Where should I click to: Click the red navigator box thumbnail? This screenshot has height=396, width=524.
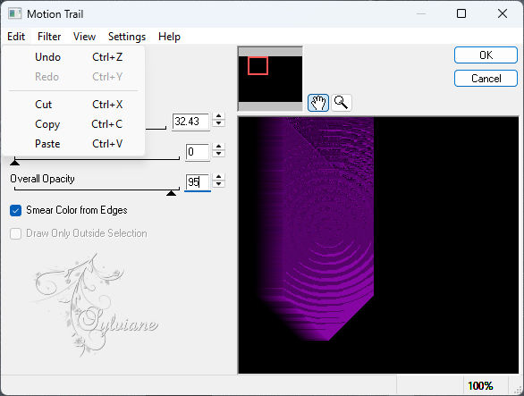(258, 65)
